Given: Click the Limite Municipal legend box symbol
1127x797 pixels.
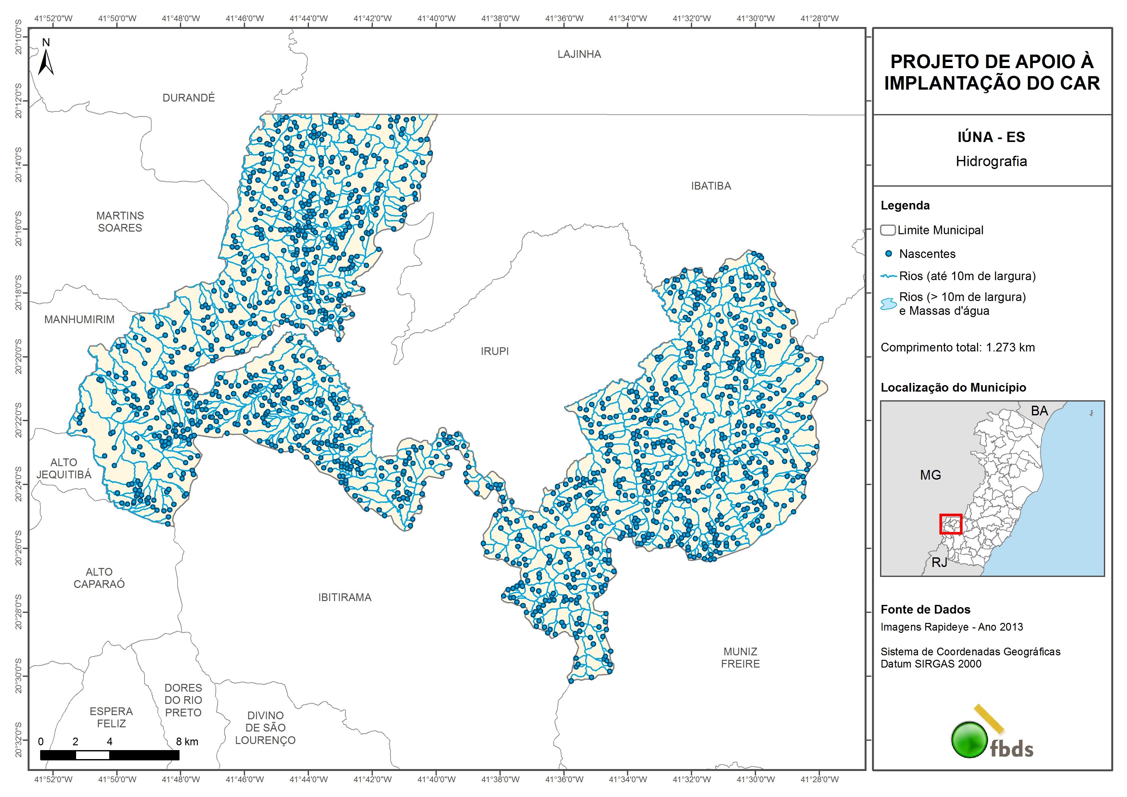Looking at the screenshot, I should click(x=888, y=230).
